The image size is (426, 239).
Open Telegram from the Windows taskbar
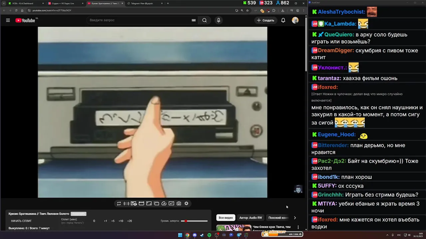239,235
